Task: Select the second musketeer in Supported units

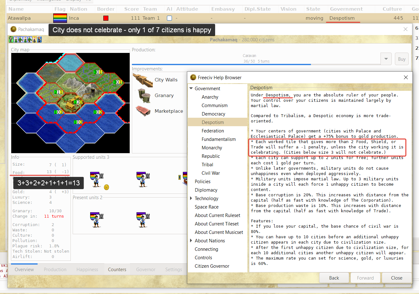Action: click(143, 179)
